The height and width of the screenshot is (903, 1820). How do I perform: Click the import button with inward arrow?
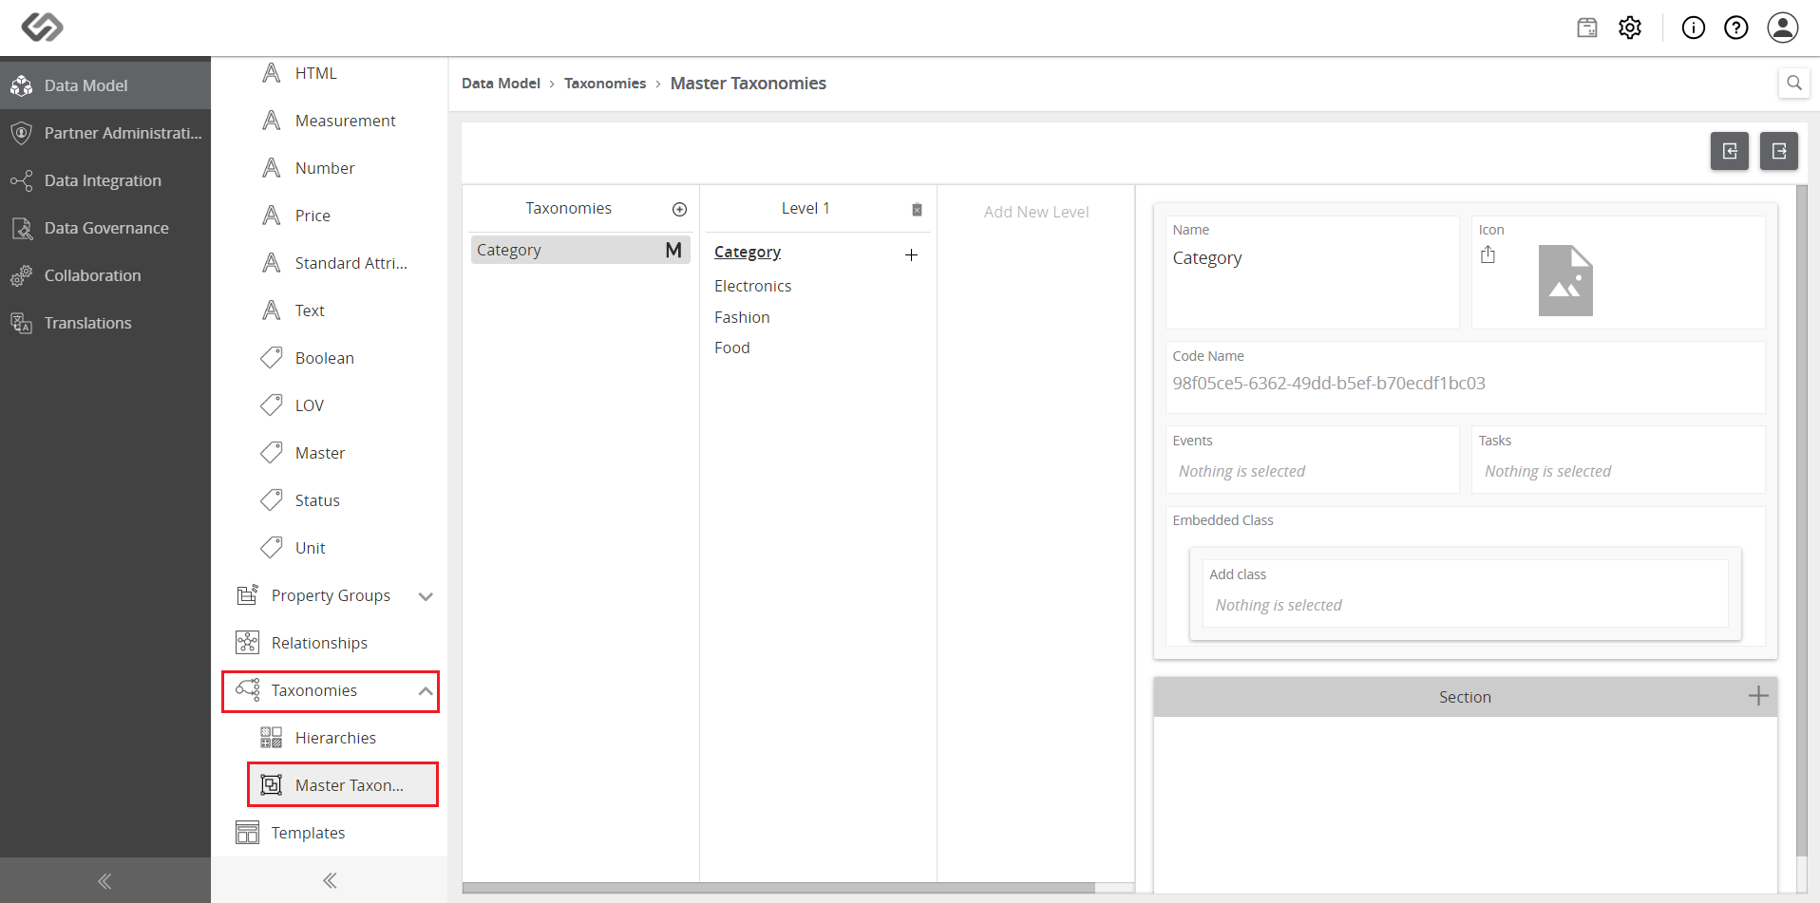tap(1730, 151)
